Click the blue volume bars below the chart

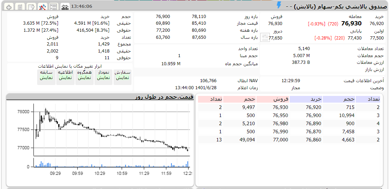pos(112,164)
